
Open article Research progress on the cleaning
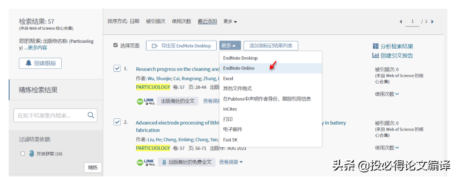click(177, 69)
